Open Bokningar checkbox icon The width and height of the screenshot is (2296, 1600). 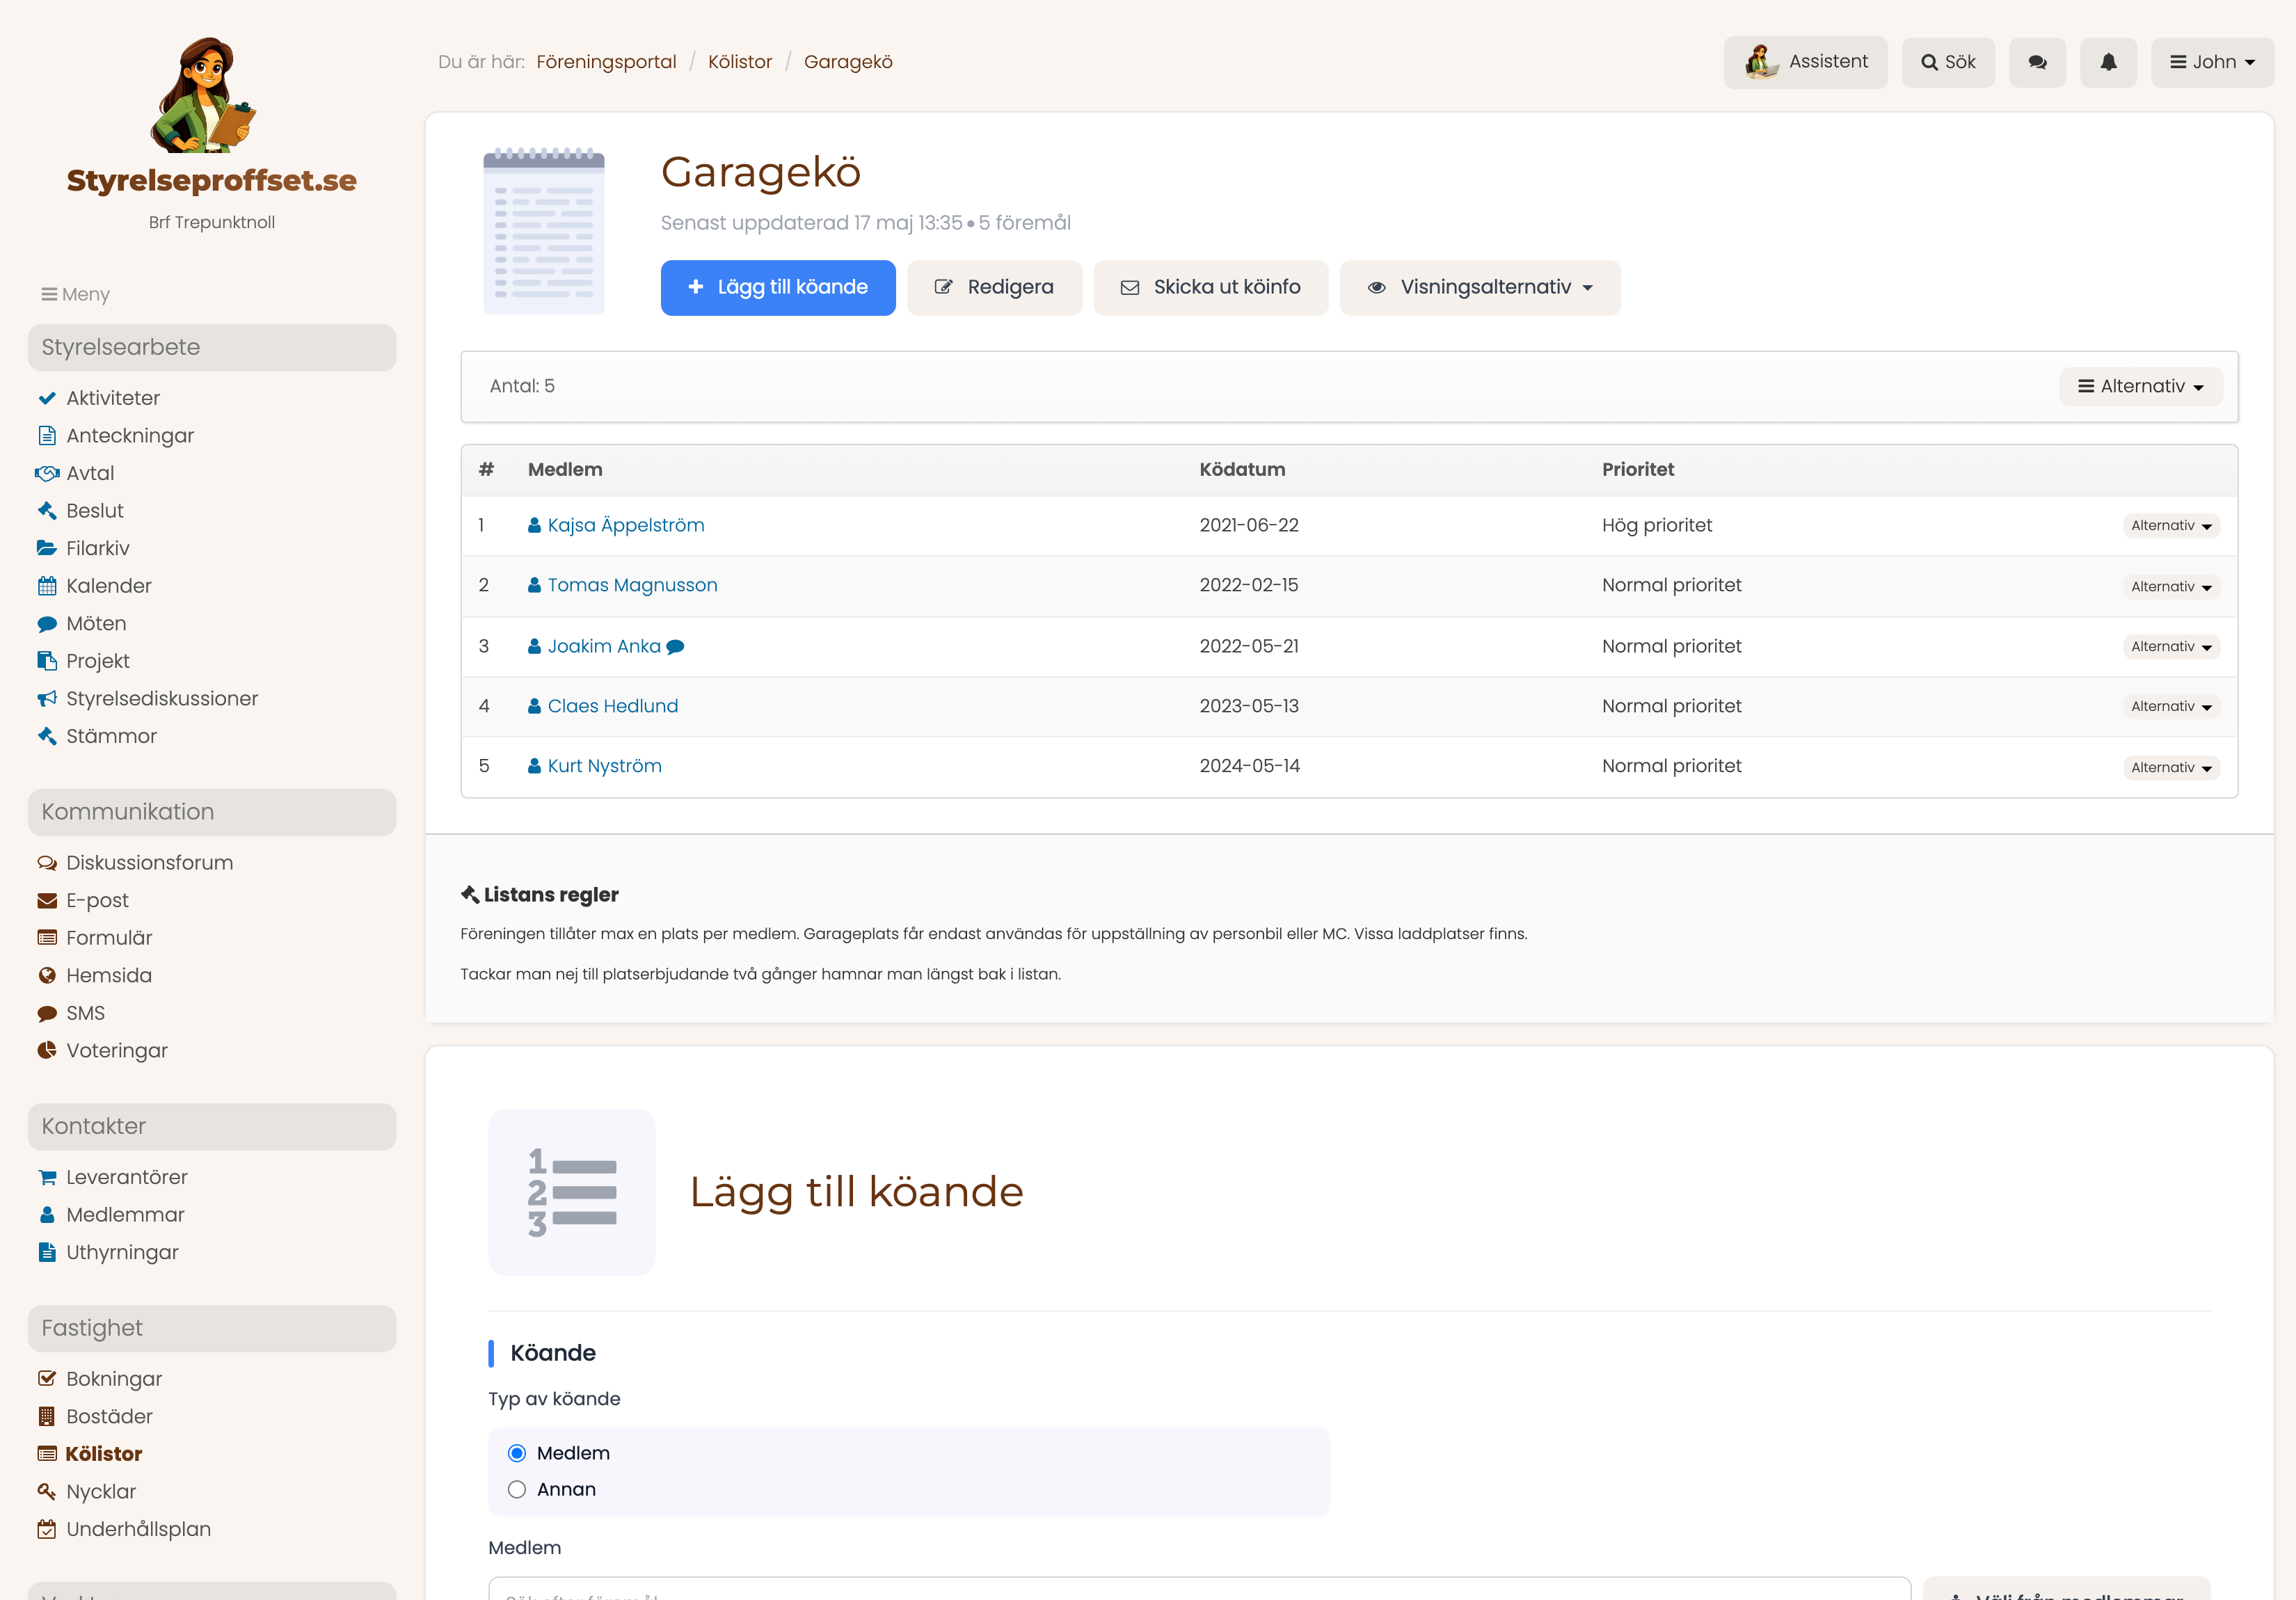click(x=47, y=1379)
